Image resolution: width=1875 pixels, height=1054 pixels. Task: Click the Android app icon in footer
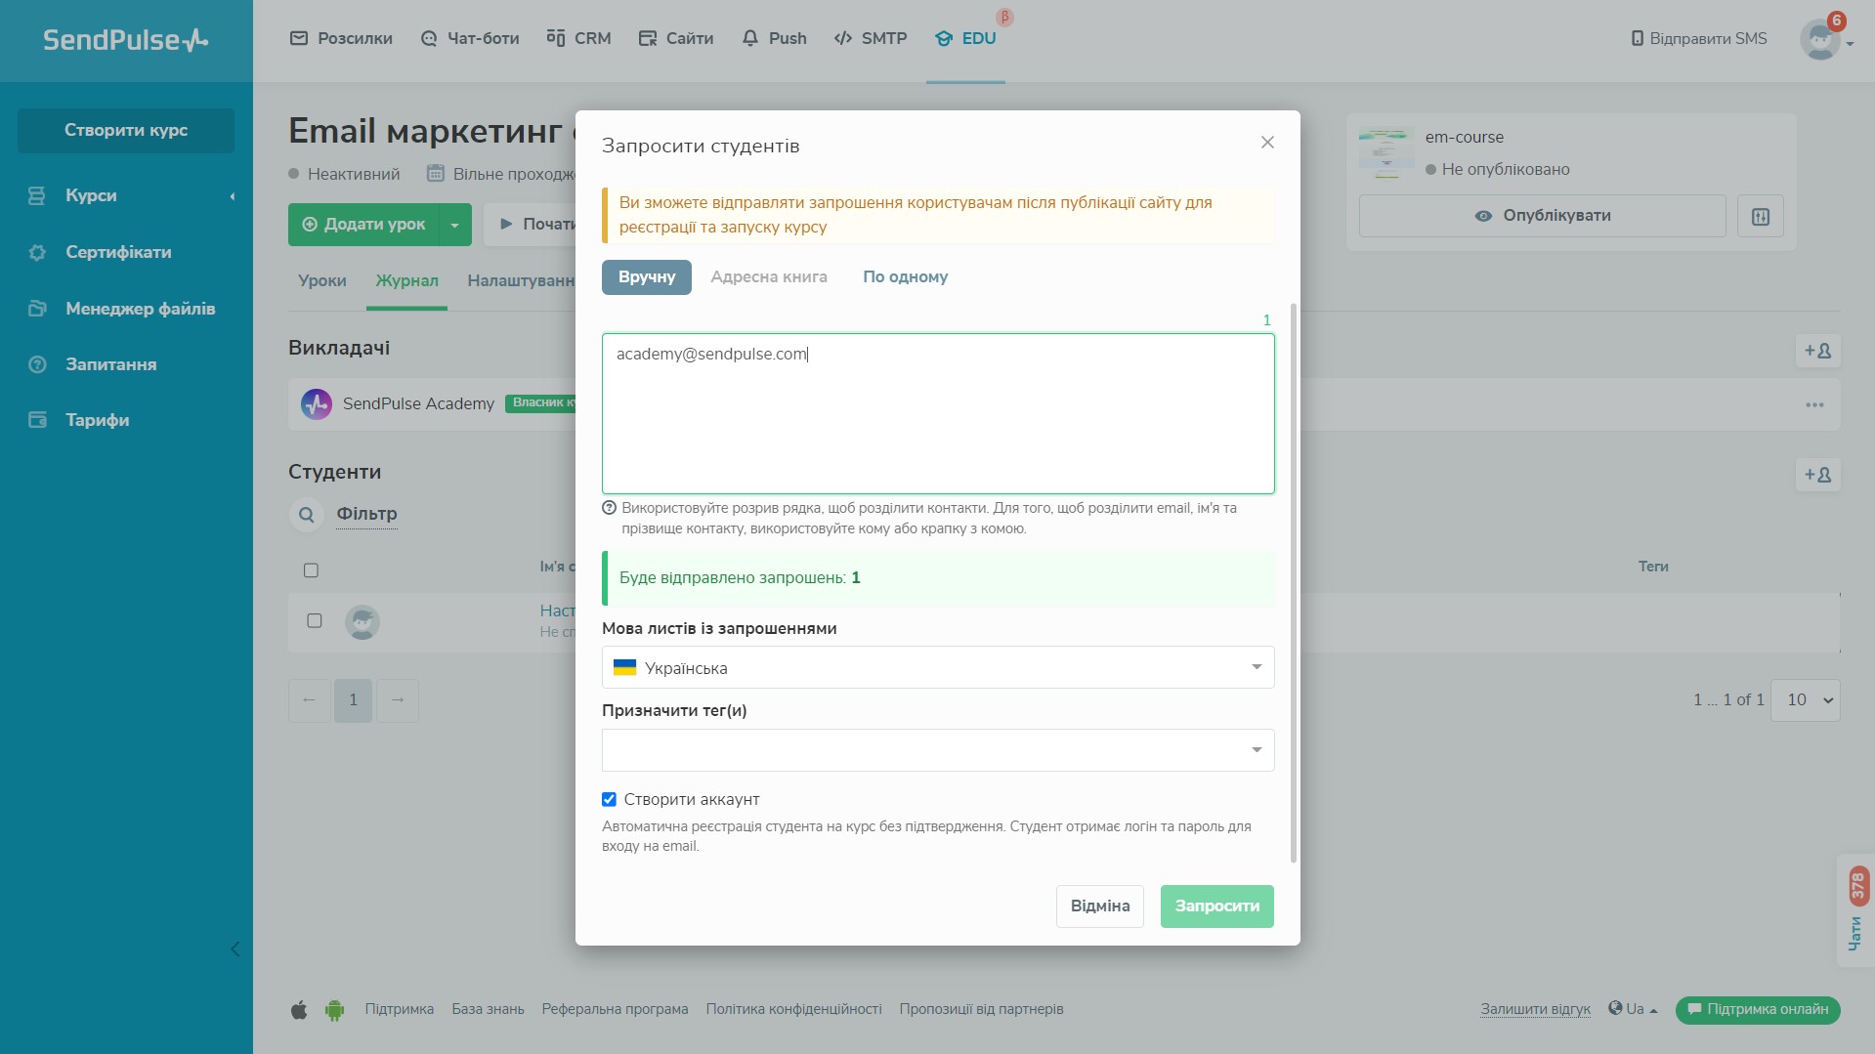pyautogui.click(x=335, y=1010)
